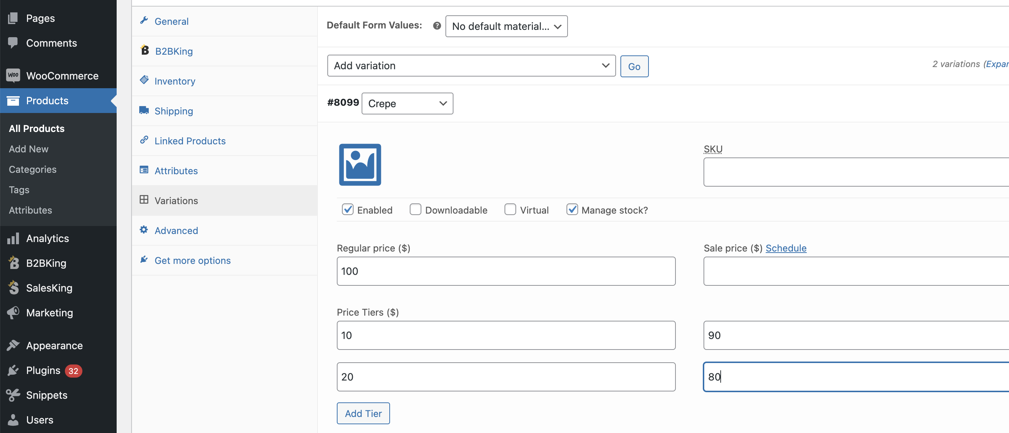This screenshot has height=433, width=1009.
Task: Click the Users person icon
Action: tap(13, 420)
